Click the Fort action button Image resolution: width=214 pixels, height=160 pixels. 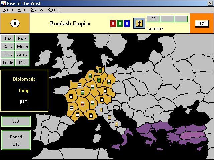coord(8,54)
